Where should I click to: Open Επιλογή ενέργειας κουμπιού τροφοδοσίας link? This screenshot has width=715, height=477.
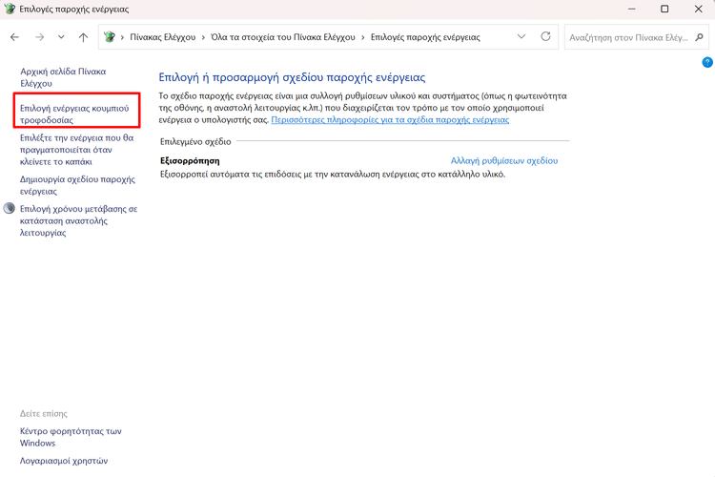(x=74, y=114)
